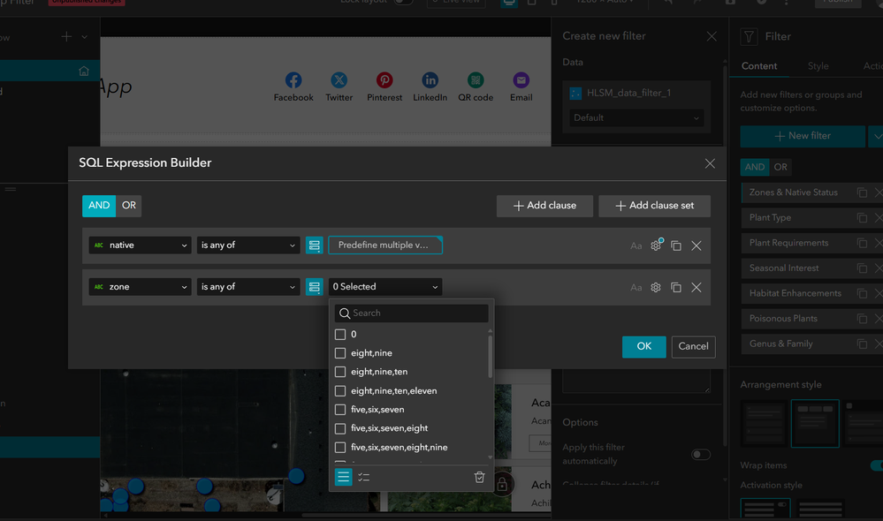The width and height of the screenshot is (883, 521).
Task: Click the Filter widget funnel icon
Action: click(x=749, y=36)
